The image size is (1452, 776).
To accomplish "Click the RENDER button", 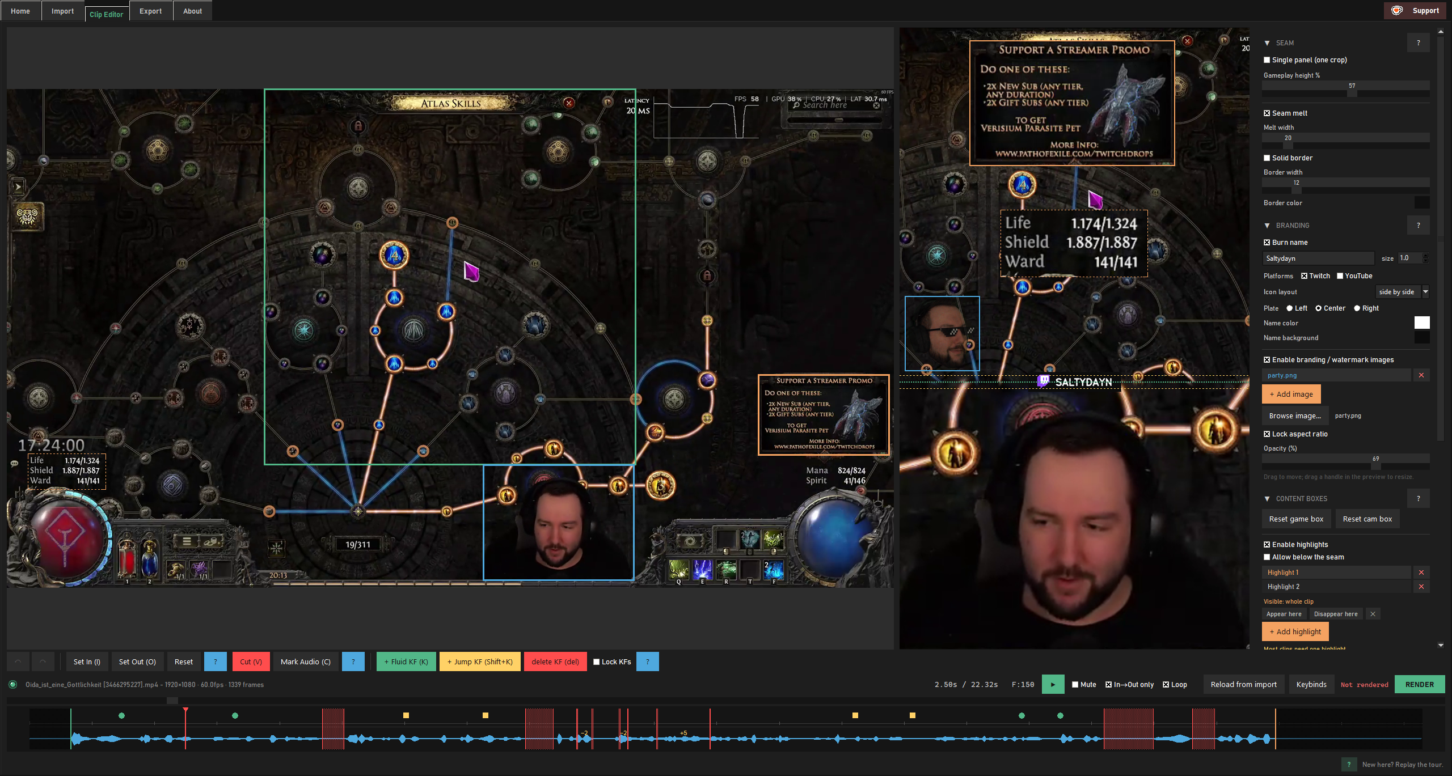I will coord(1420,685).
